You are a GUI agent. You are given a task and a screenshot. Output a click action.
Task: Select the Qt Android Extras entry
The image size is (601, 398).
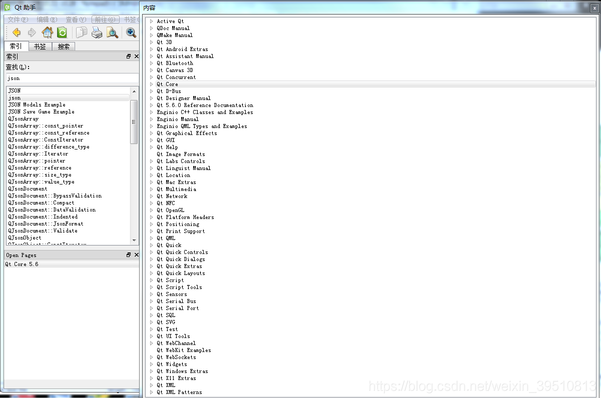coord(182,49)
